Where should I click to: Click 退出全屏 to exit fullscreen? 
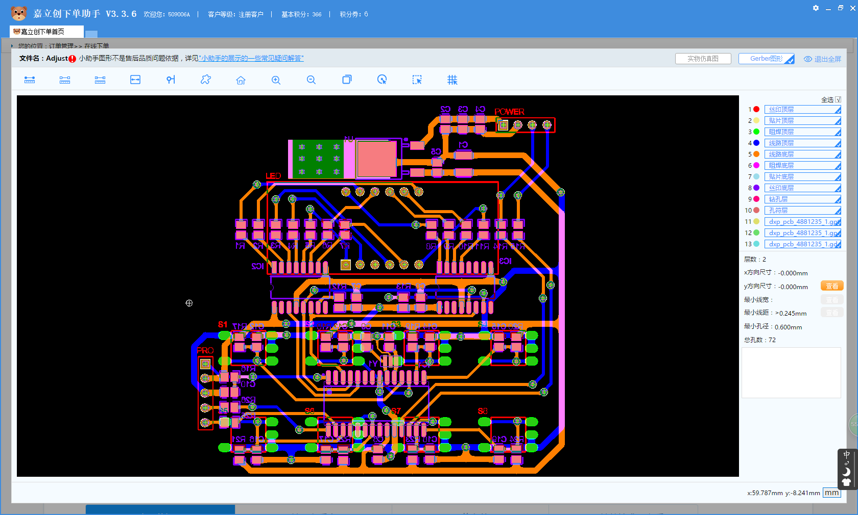(x=827, y=59)
